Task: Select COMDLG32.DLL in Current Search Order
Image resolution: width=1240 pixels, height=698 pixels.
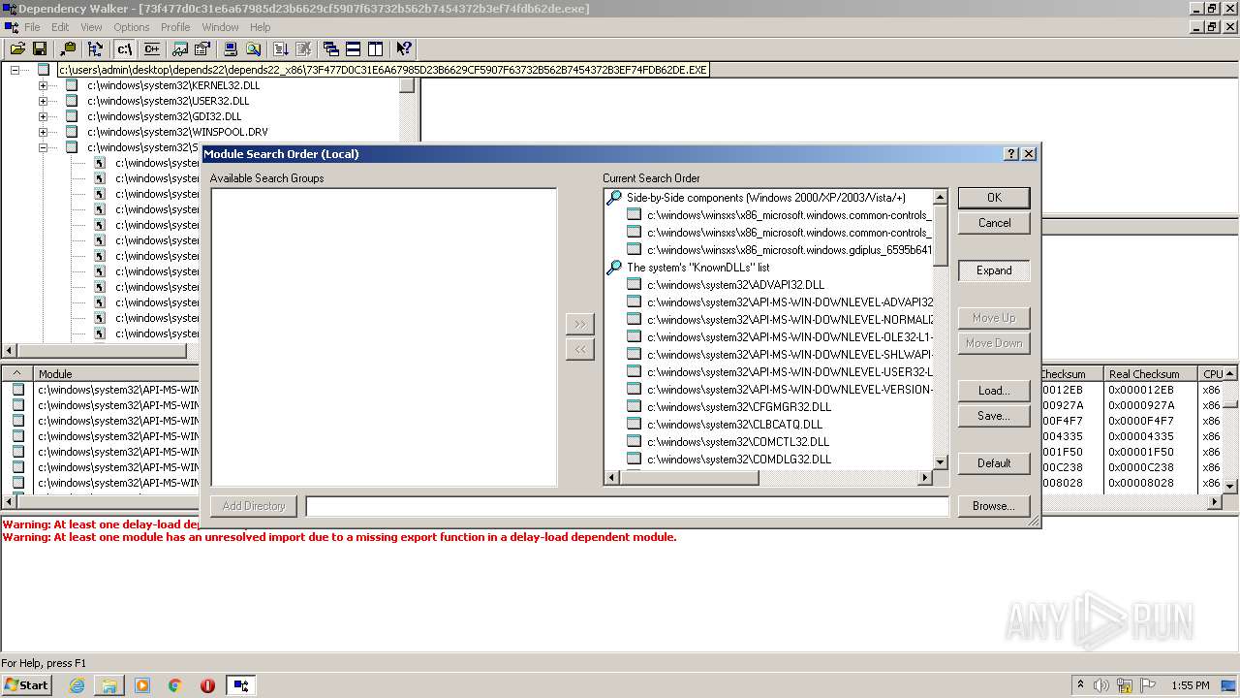Action: point(739,460)
